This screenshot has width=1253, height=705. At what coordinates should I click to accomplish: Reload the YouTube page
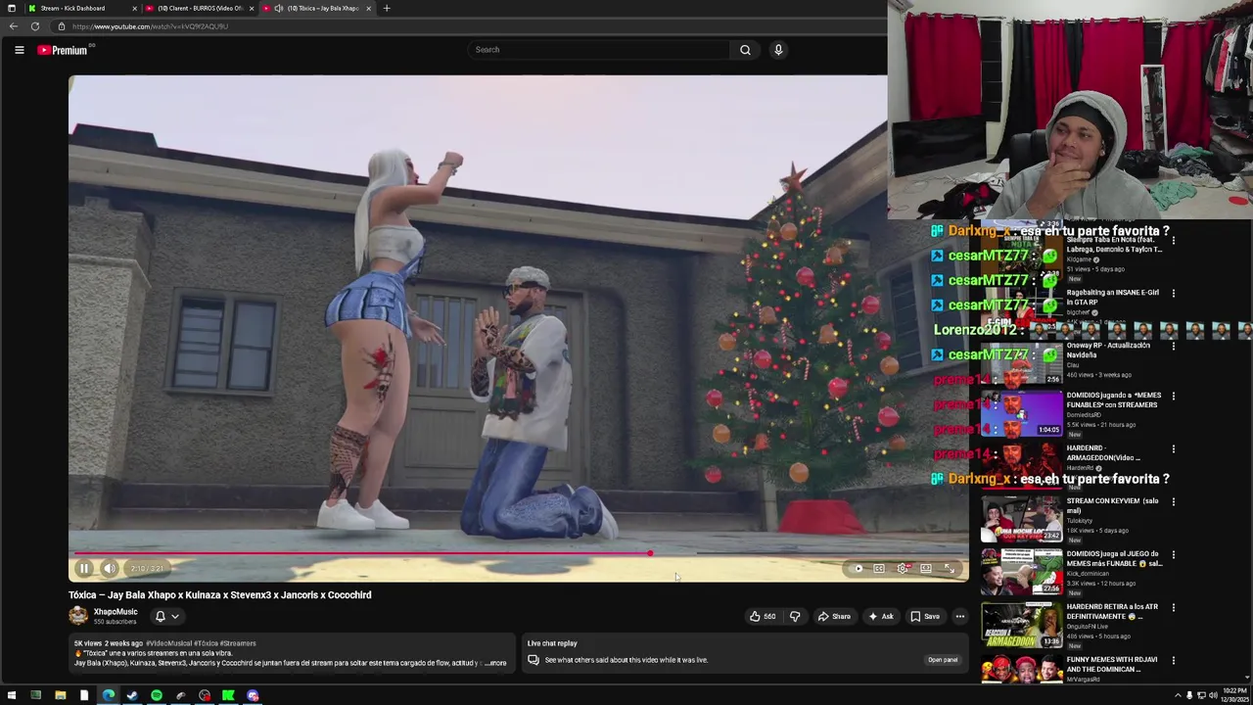pos(35,26)
